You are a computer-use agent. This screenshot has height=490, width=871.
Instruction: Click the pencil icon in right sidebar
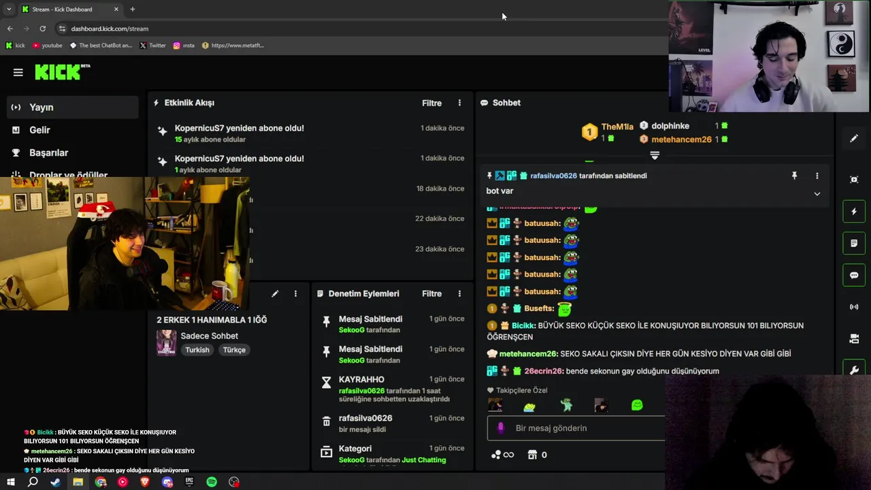(x=854, y=138)
